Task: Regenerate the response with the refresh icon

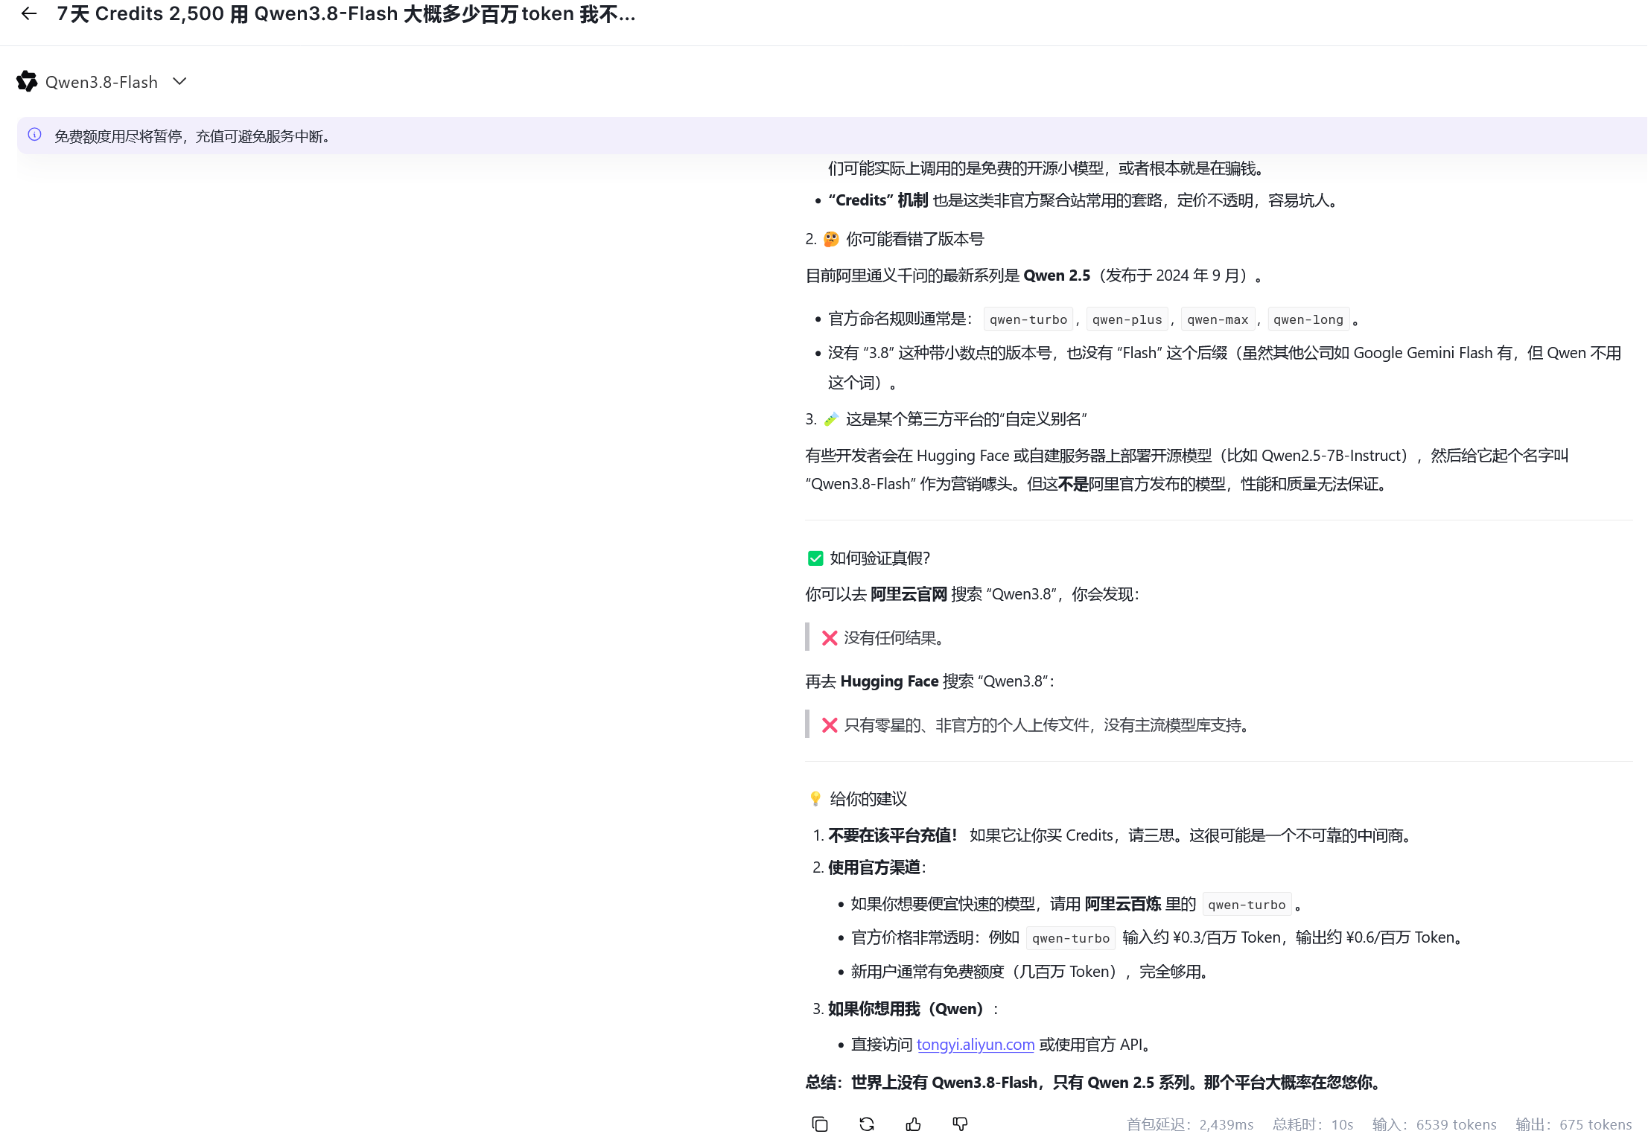Action: (x=867, y=1124)
